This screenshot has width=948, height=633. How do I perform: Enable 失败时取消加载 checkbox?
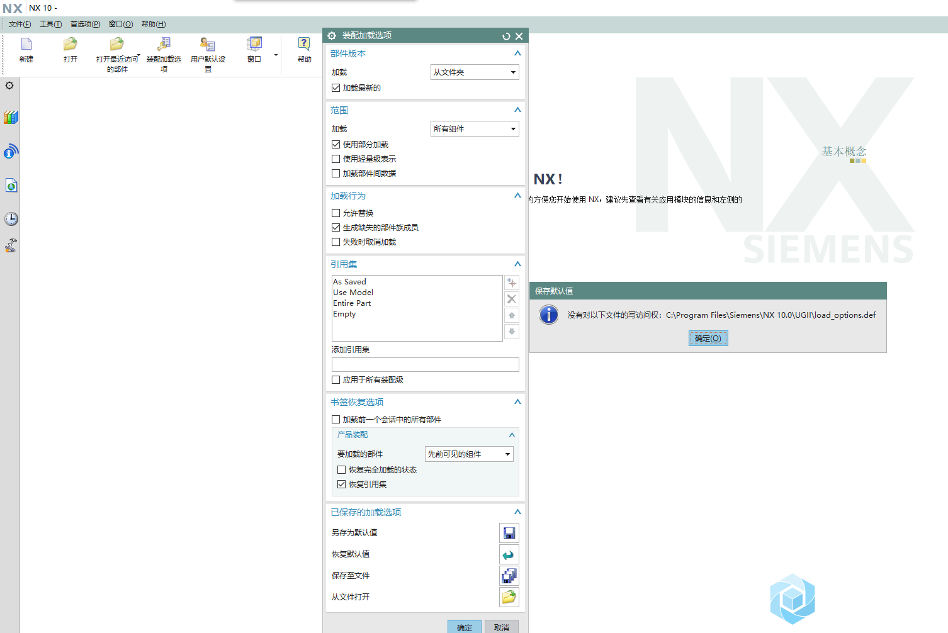(336, 242)
